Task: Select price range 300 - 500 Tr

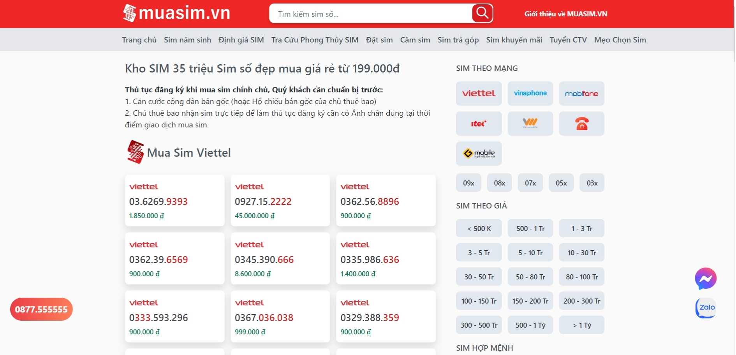Action: click(x=479, y=325)
